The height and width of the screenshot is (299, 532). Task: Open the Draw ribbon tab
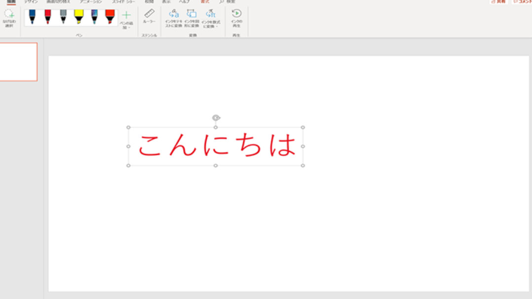click(11, 1)
